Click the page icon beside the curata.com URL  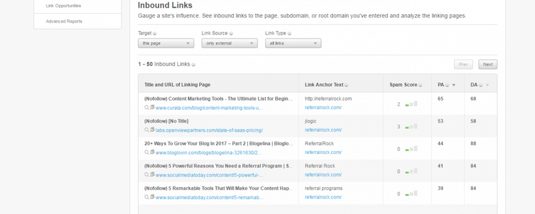(x=152, y=107)
